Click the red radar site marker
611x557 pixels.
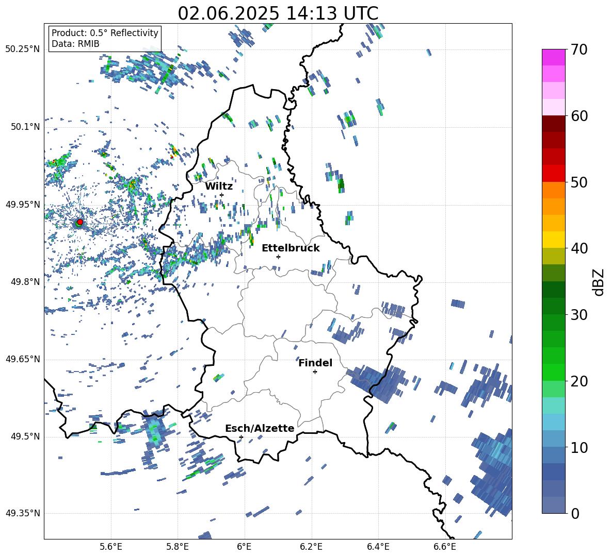(80, 222)
